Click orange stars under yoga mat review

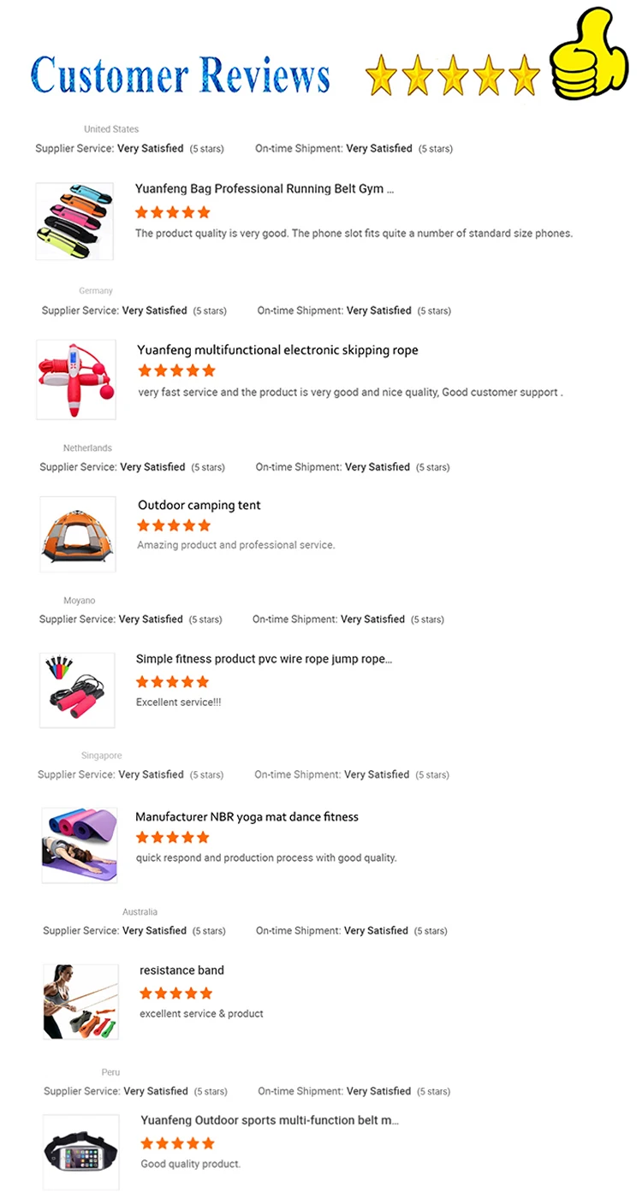[x=173, y=837]
